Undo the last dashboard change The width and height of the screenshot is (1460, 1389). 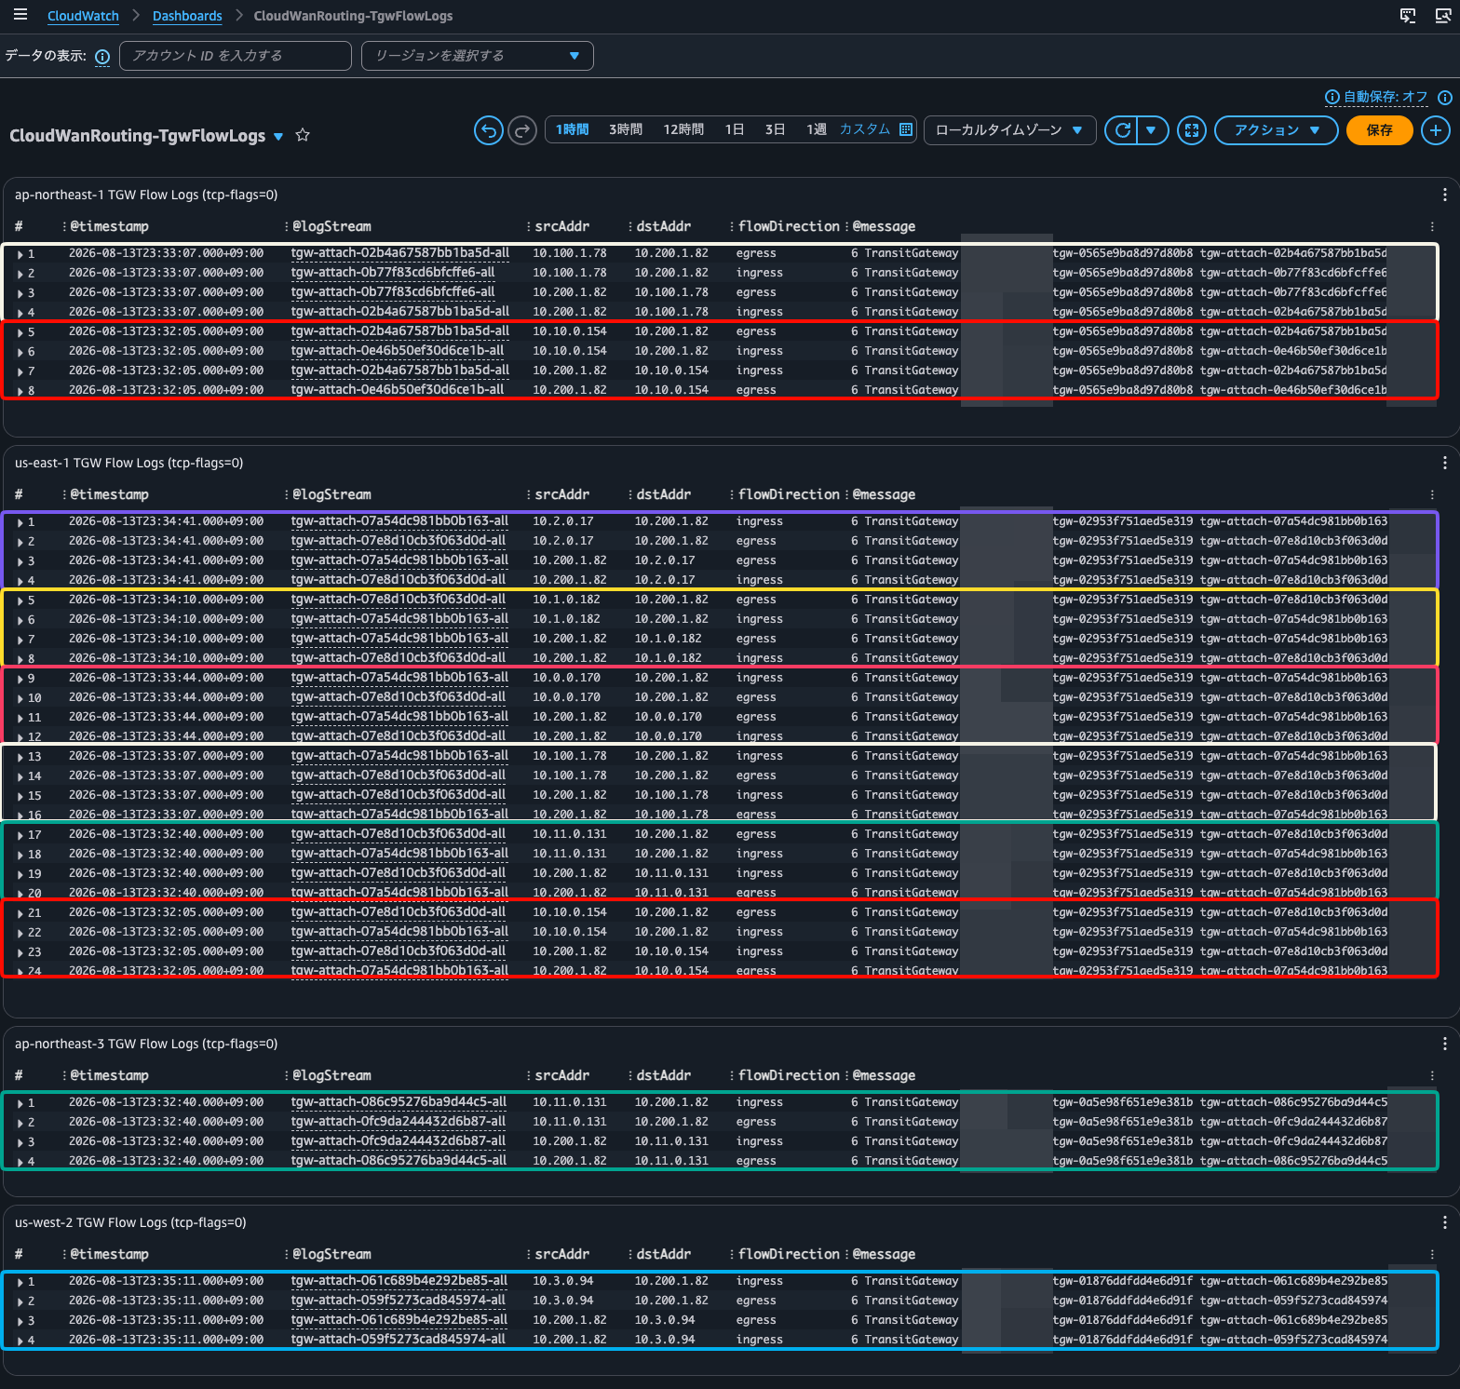[488, 130]
